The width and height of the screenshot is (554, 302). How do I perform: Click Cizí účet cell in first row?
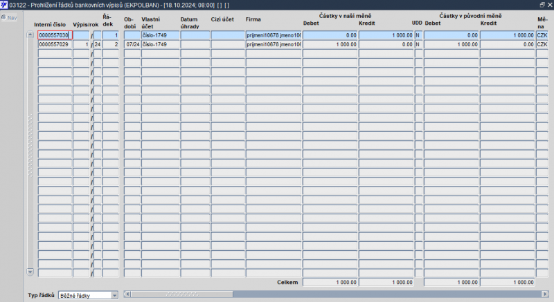(x=228, y=35)
